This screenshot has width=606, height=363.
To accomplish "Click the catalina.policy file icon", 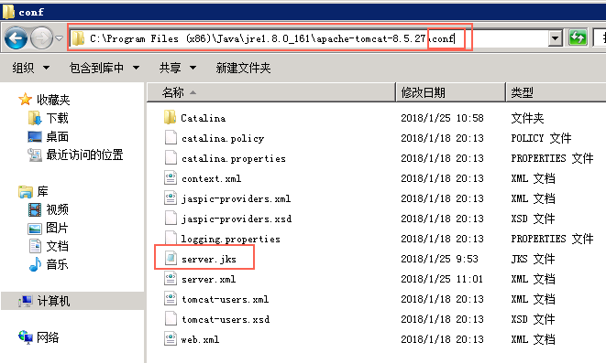I will 171,137.
